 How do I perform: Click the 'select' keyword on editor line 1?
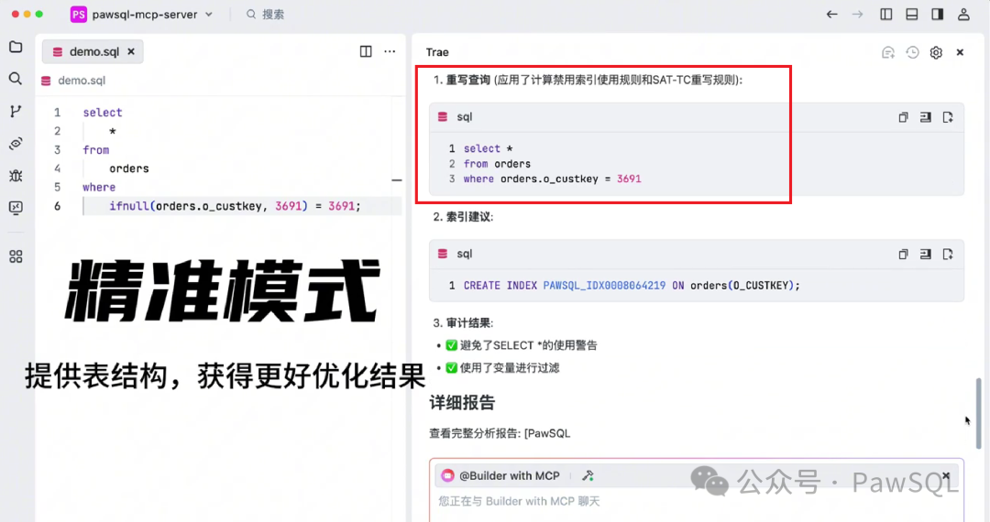point(103,113)
